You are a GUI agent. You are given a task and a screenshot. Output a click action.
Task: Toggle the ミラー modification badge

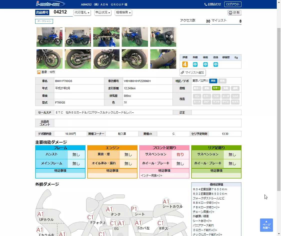pyautogui.click(x=206, y=96)
